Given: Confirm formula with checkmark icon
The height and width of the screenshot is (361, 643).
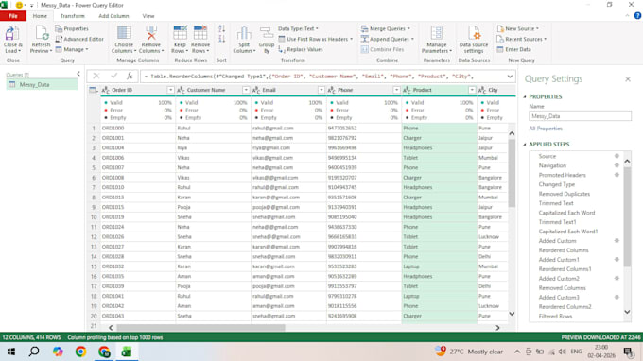Looking at the screenshot, I should coord(113,76).
